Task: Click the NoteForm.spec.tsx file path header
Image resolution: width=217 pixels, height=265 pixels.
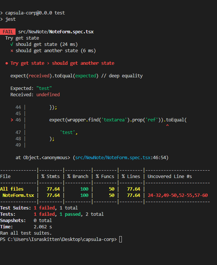Action: coord(56,32)
